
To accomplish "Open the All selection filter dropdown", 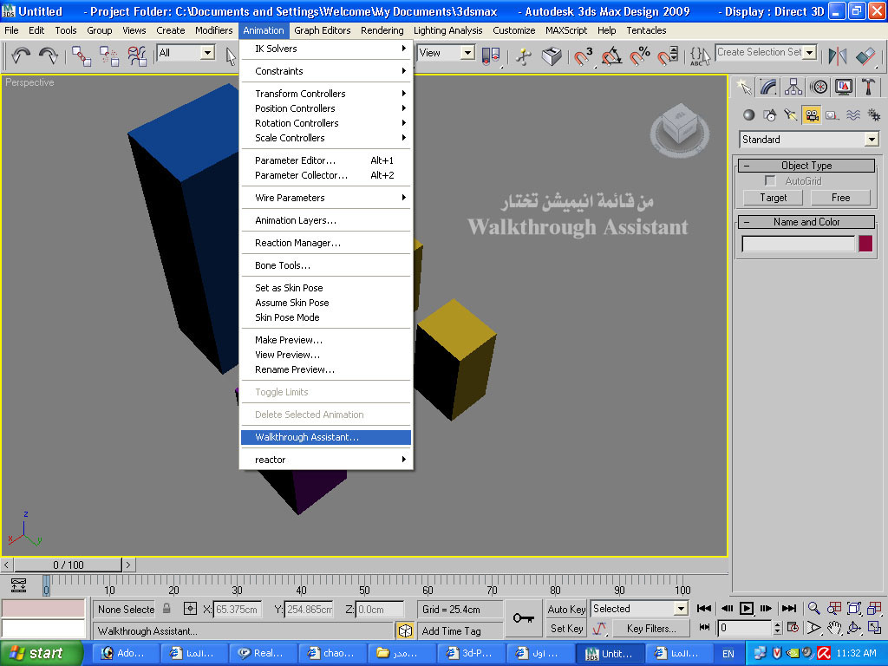I will (x=208, y=53).
